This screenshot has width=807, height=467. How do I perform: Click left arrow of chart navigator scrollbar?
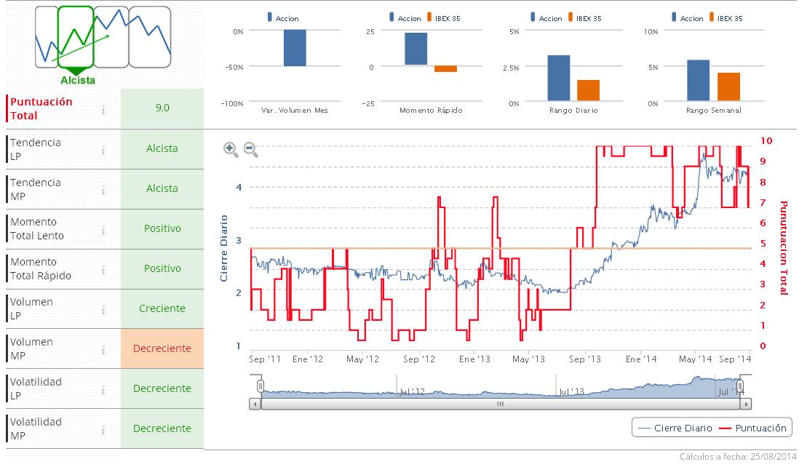point(255,404)
